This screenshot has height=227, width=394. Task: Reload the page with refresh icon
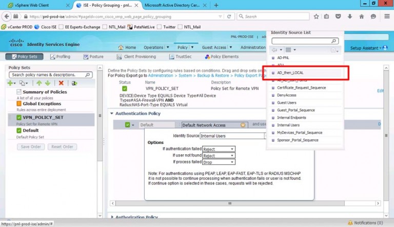tap(229, 16)
